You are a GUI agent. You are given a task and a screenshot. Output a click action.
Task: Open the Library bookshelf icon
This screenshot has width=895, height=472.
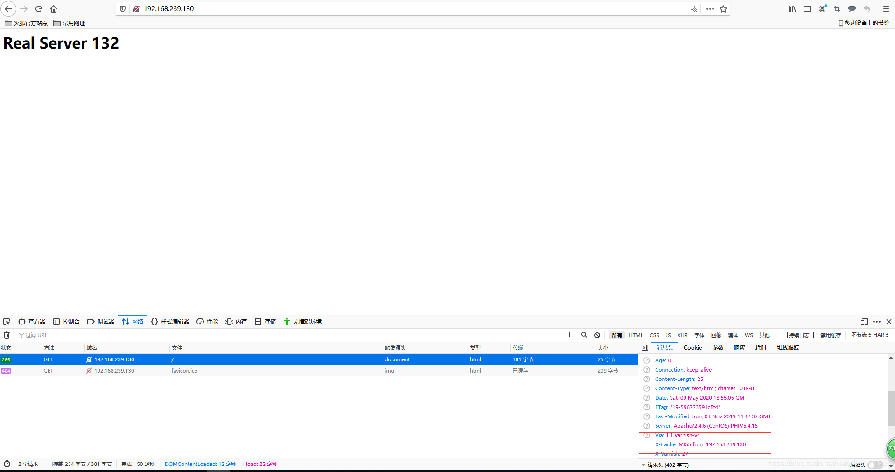tap(792, 9)
